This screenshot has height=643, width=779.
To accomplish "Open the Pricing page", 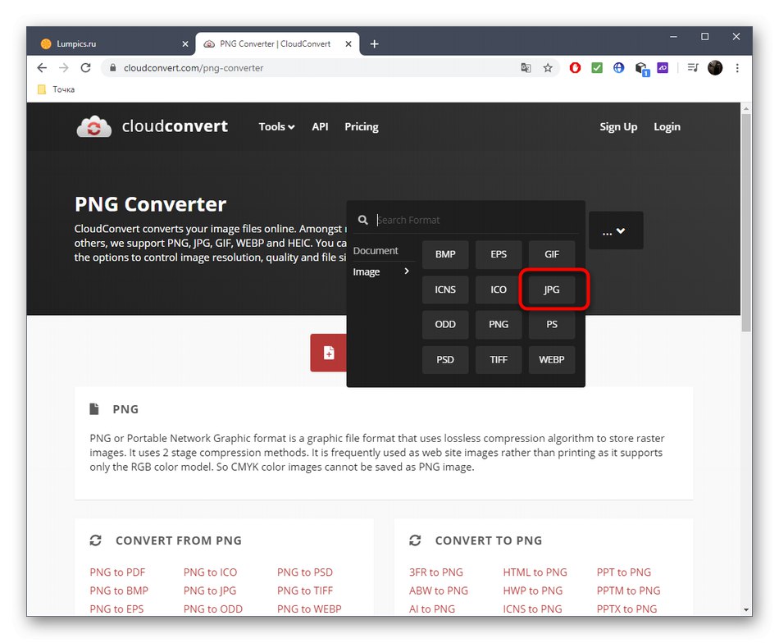I will (x=361, y=126).
